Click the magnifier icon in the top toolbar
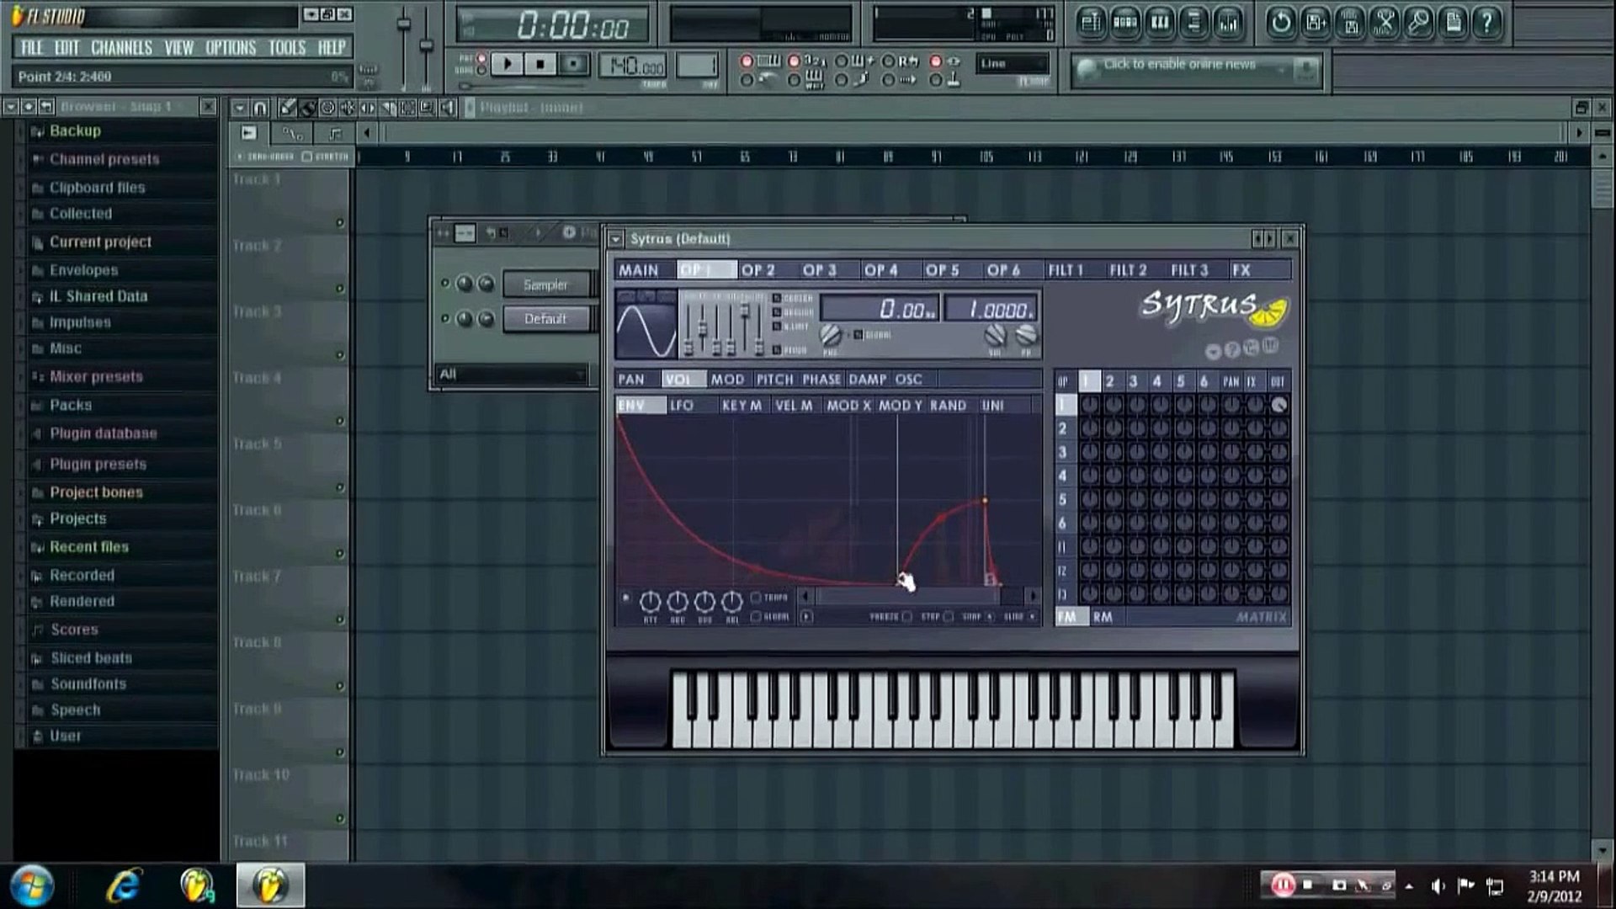This screenshot has height=909, width=1616. 1419,23
